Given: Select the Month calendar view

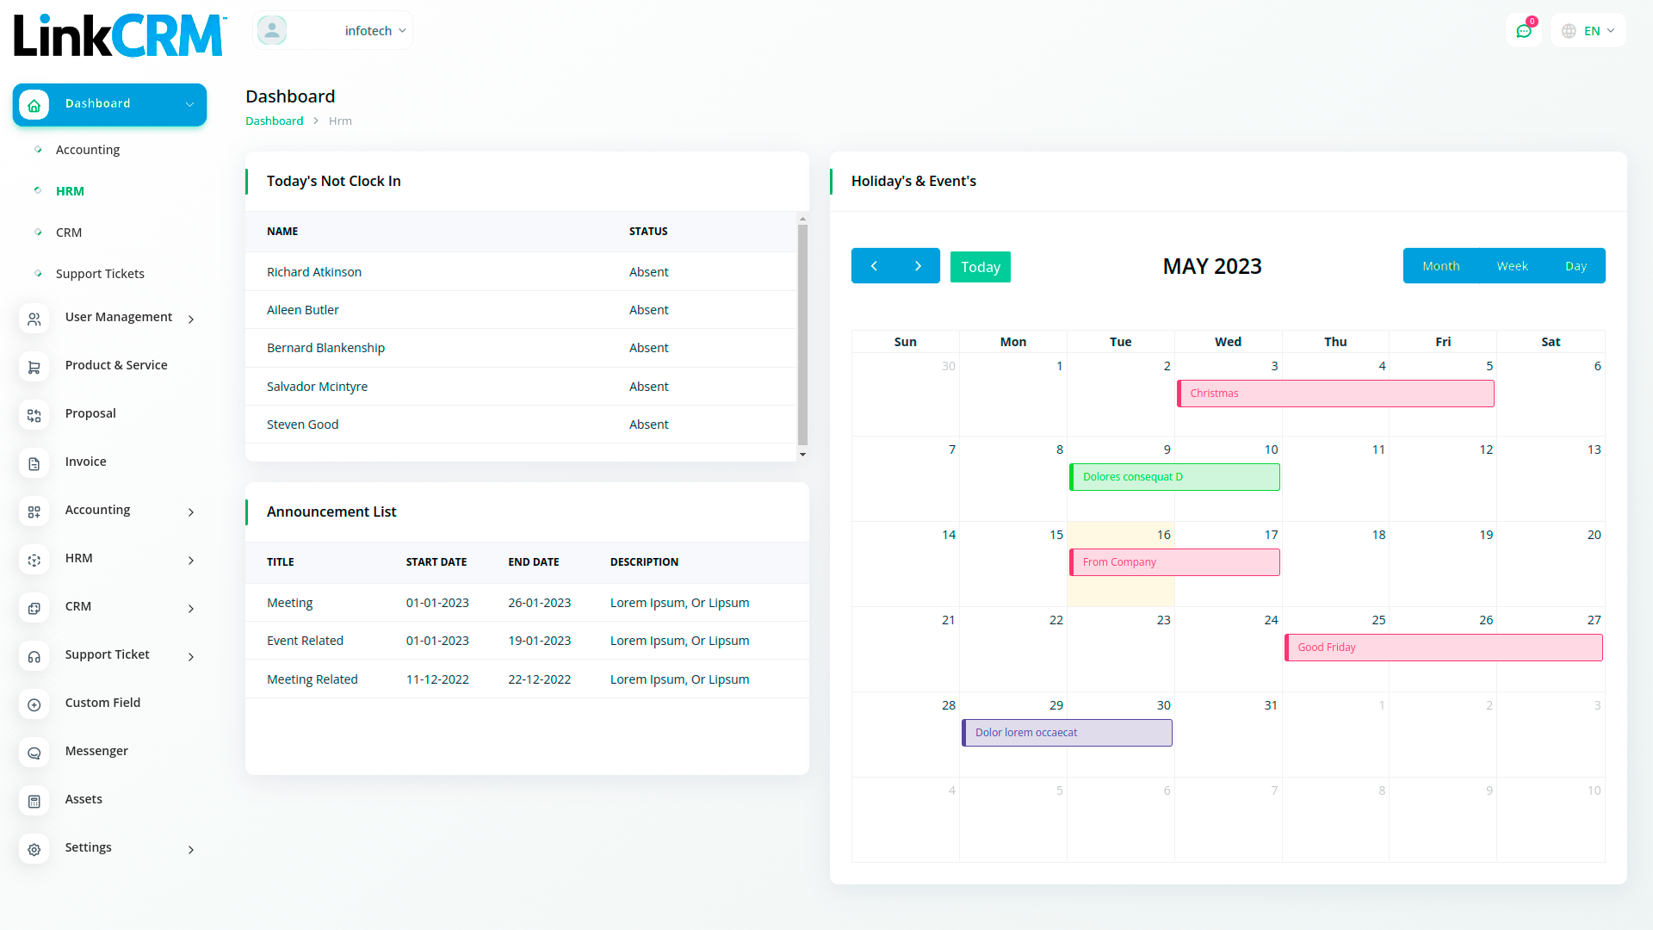Looking at the screenshot, I should click(x=1440, y=266).
